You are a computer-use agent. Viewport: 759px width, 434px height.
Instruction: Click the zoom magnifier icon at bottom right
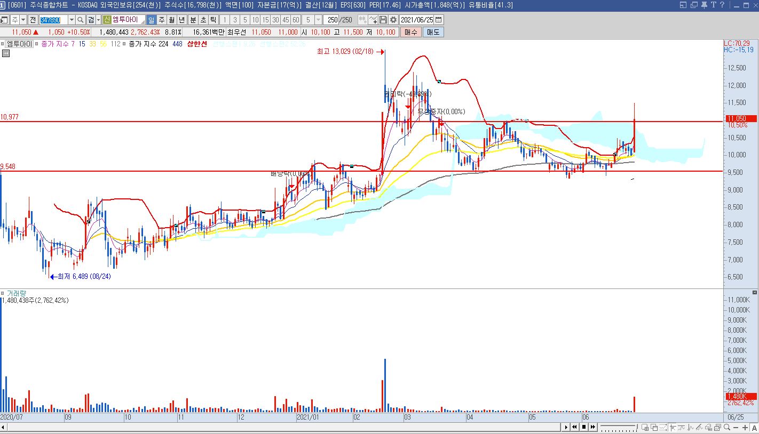point(726,428)
